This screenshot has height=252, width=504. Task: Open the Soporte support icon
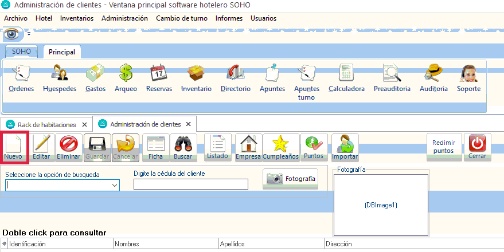[468, 78]
